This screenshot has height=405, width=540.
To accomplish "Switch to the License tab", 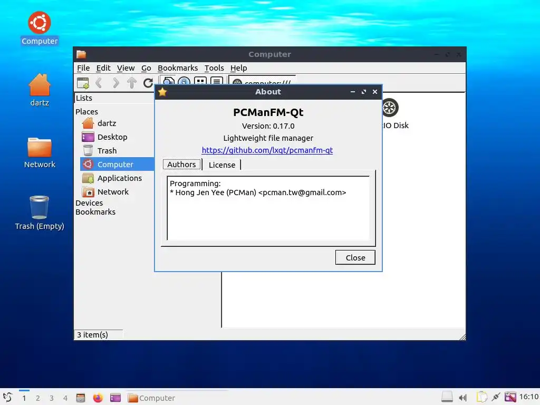I will (222, 165).
